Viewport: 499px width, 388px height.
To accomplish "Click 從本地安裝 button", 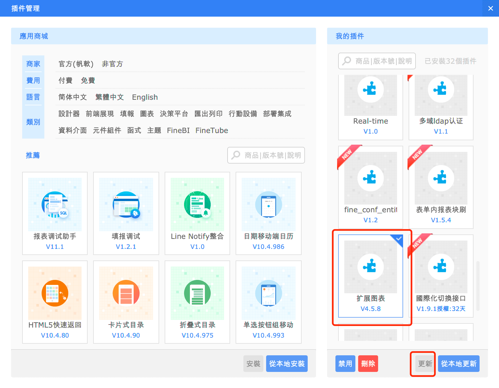I will 287,364.
